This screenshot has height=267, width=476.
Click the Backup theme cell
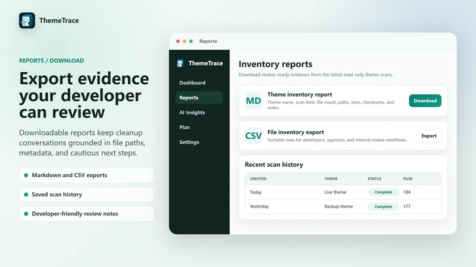point(339,206)
